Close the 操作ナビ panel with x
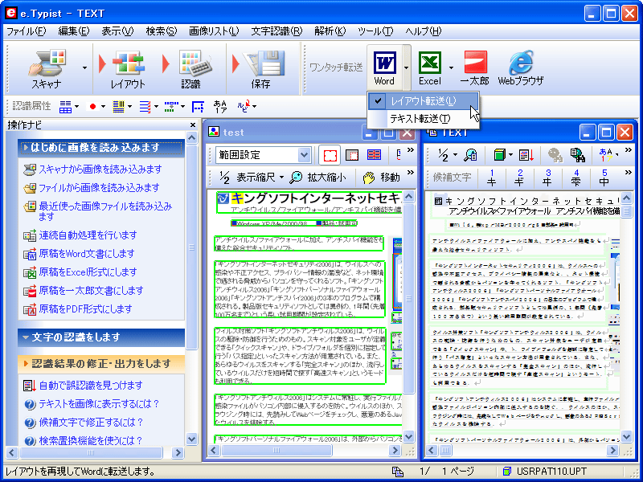The width and height of the screenshot is (643, 482). (193, 125)
